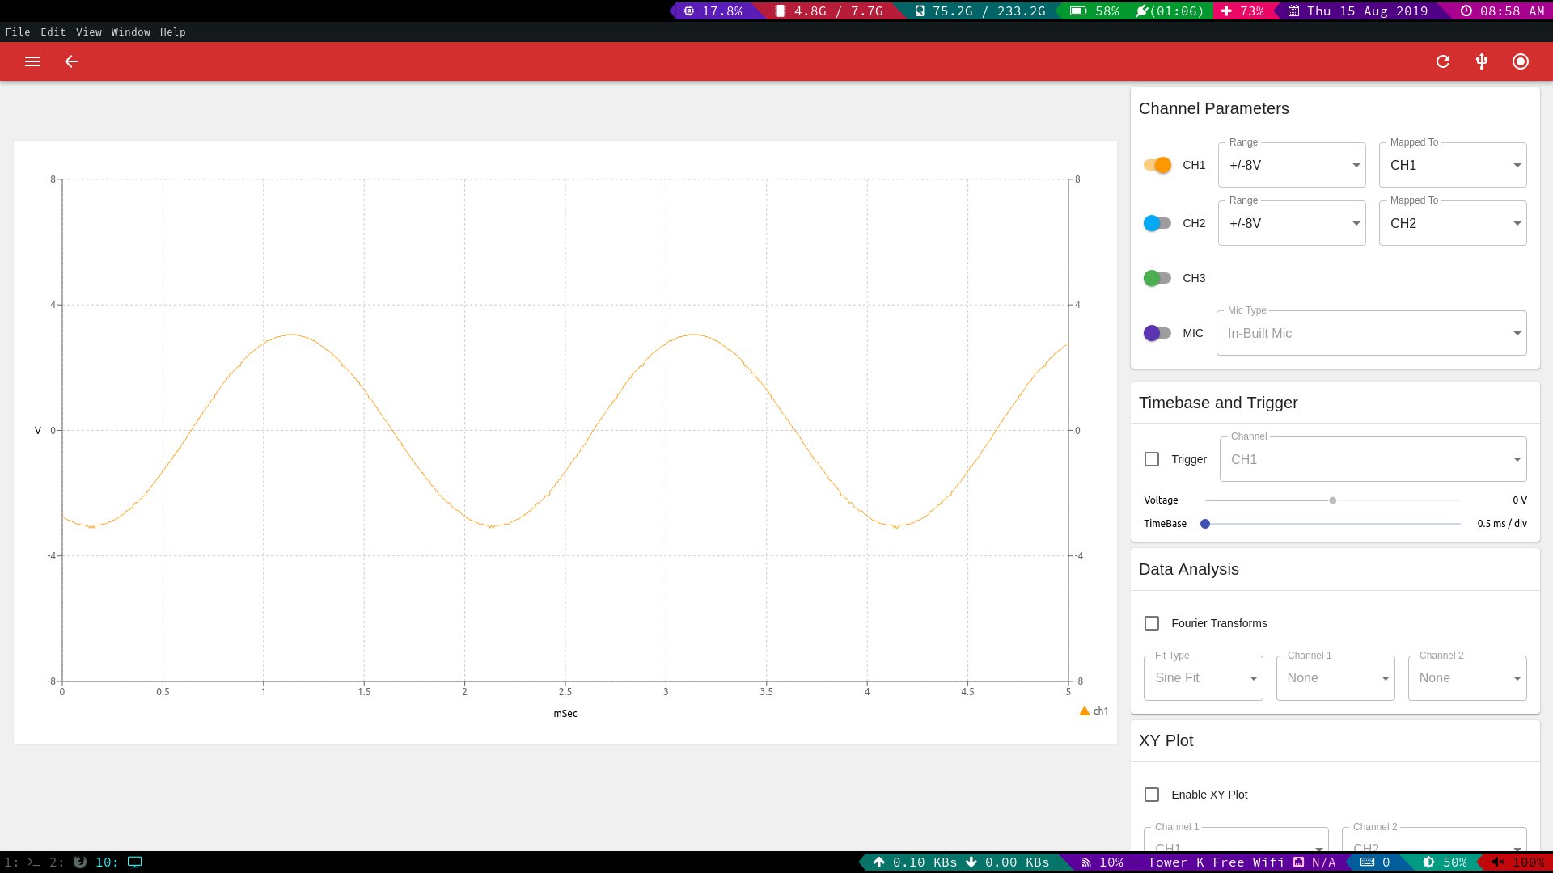
Task: Click the record data icon
Action: click(x=1521, y=61)
